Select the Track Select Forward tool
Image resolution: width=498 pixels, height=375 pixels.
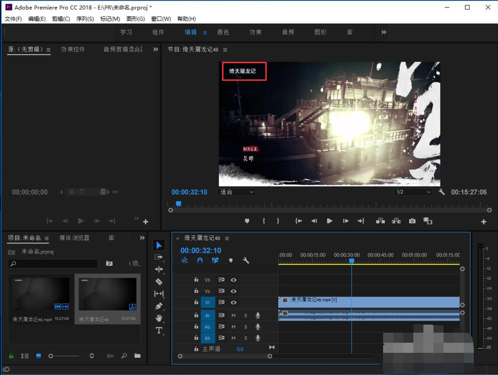159,258
